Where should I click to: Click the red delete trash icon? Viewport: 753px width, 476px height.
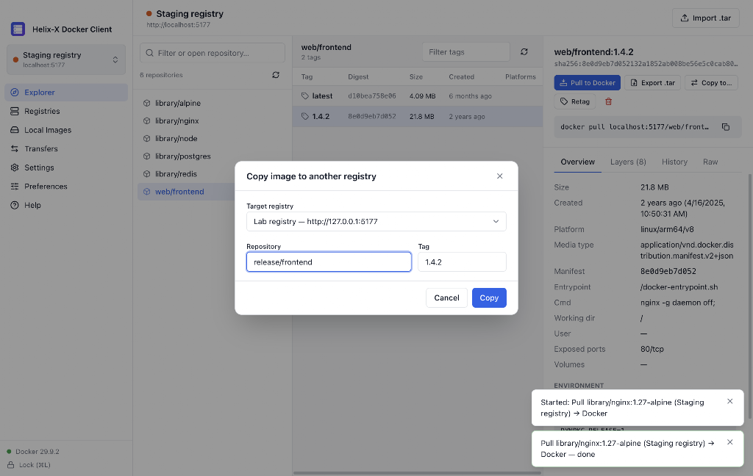pyautogui.click(x=608, y=101)
